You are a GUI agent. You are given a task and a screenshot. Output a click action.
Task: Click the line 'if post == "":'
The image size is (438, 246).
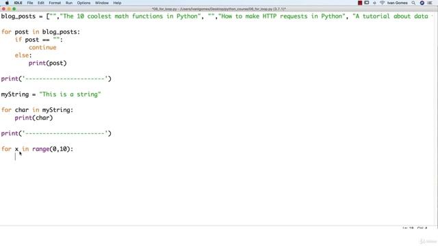point(39,40)
